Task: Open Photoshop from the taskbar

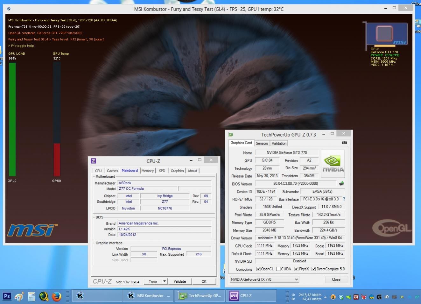Action: pyautogui.click(x=7, y=296)
